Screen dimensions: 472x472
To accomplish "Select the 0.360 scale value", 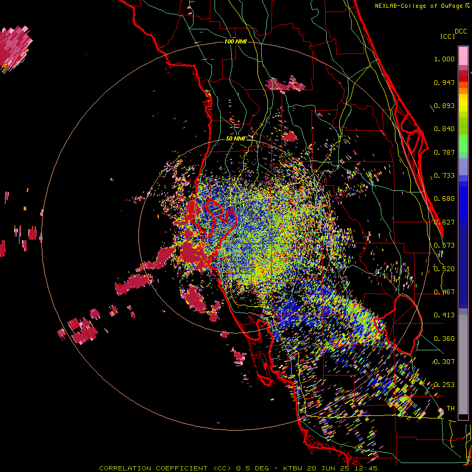I will 444,339.
